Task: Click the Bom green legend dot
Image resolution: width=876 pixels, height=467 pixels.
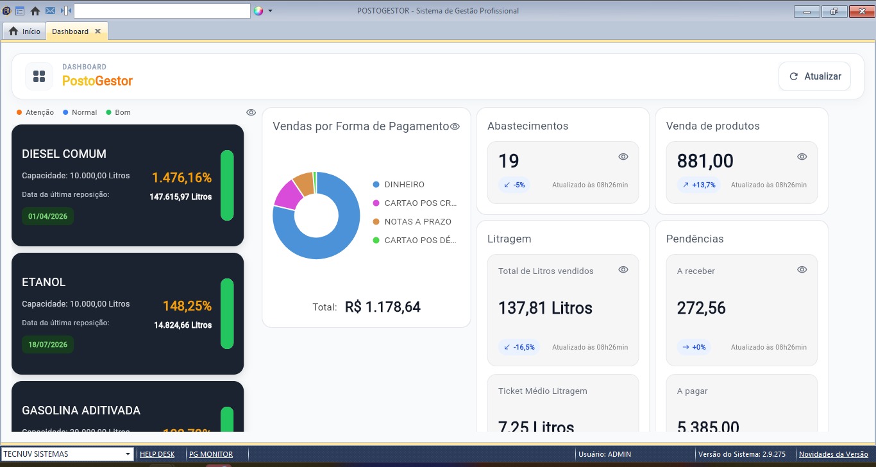Action: pos(108,112)
